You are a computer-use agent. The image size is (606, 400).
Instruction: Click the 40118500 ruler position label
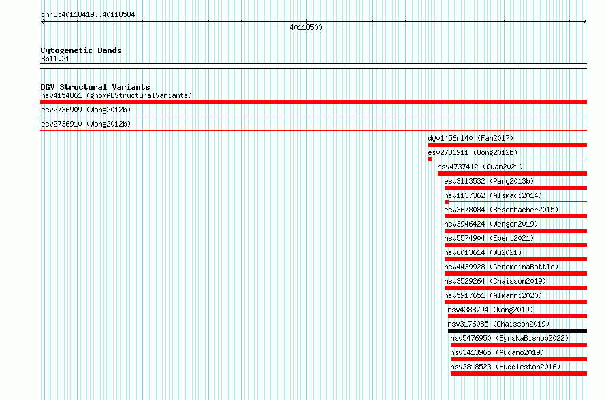click(306, 27)
